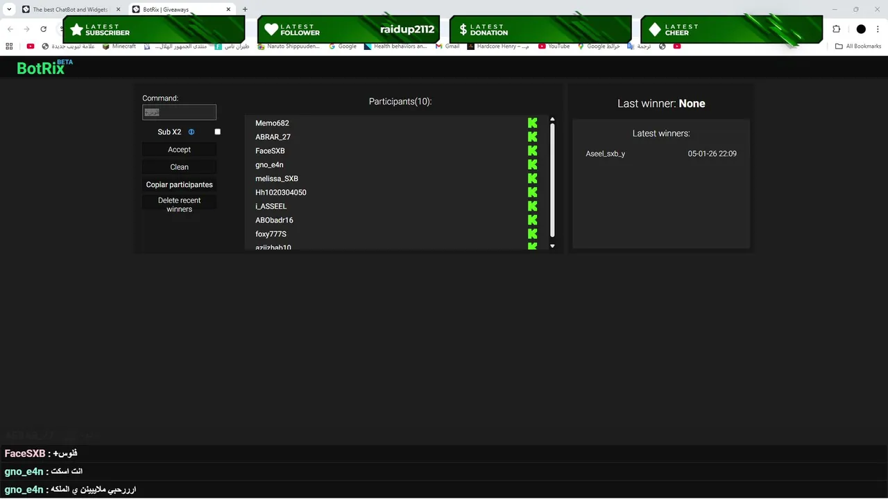Open the Google bookmark
Screen dimensions: 888x499
[x=343, y=46]
